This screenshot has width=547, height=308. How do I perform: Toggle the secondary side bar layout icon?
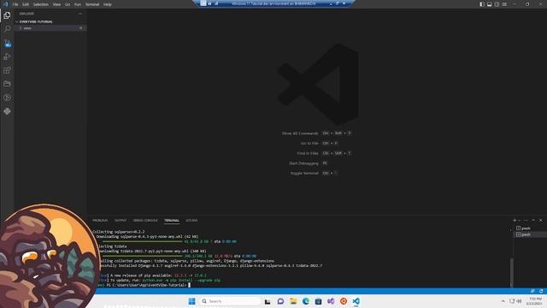pos(497,4)
